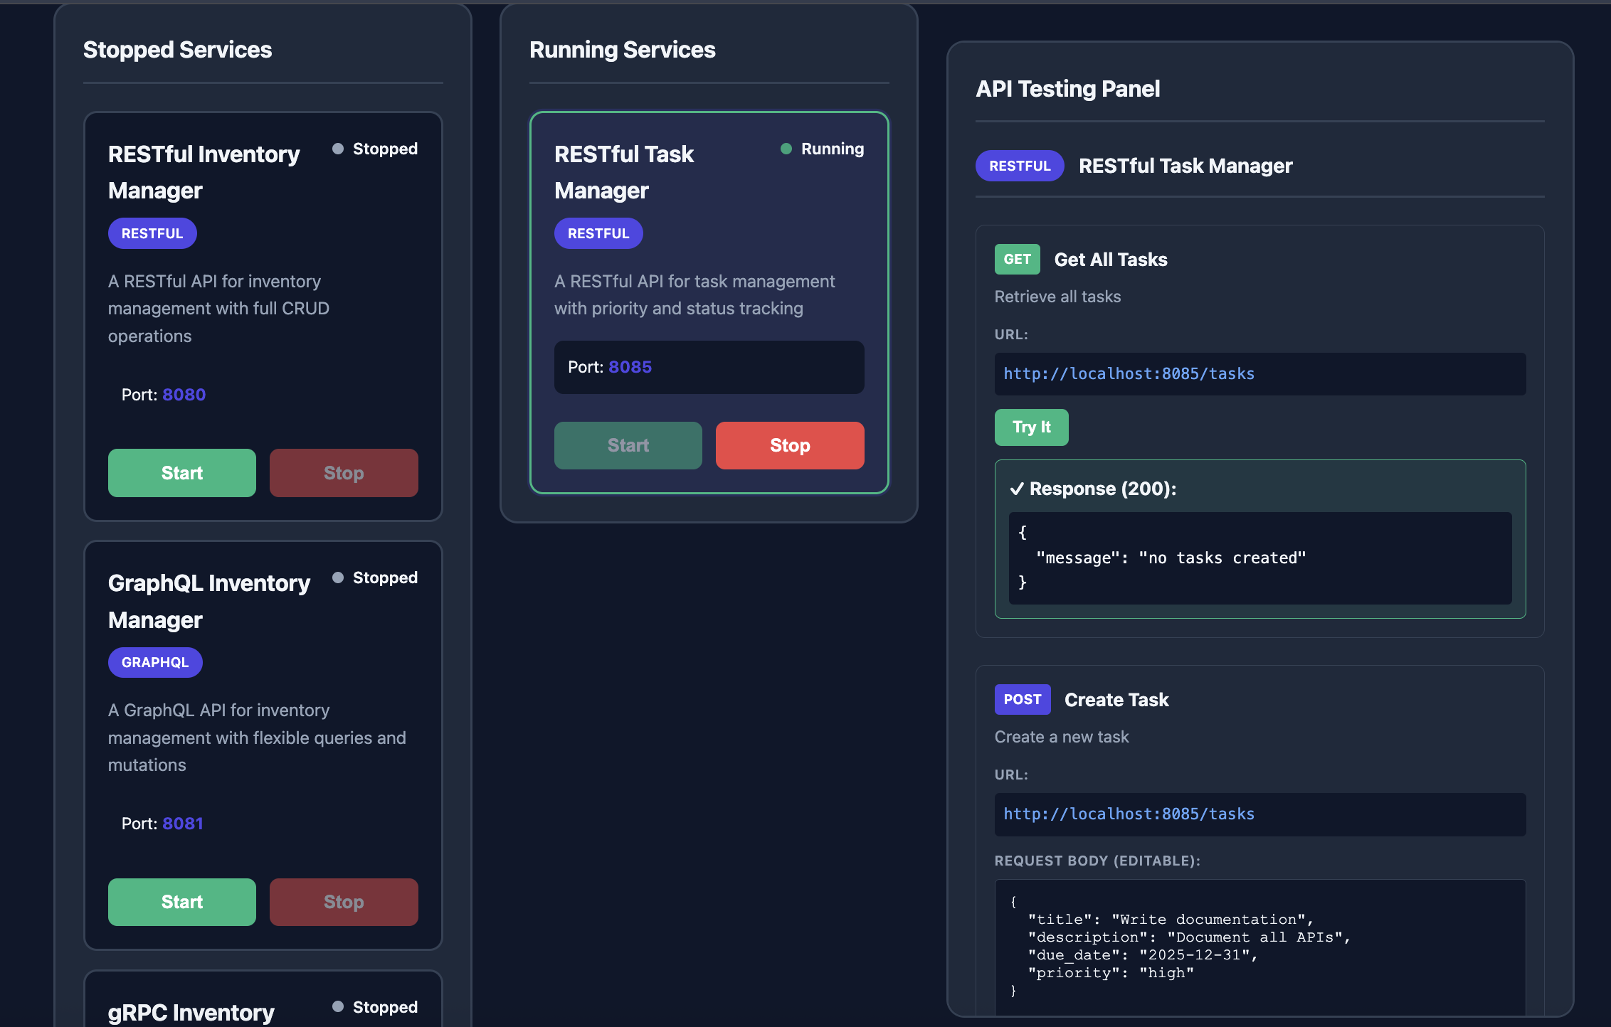1611x1027 pixels.
Task: Click the checkmark icon beside Response (200)
Action: point(1018,489)
